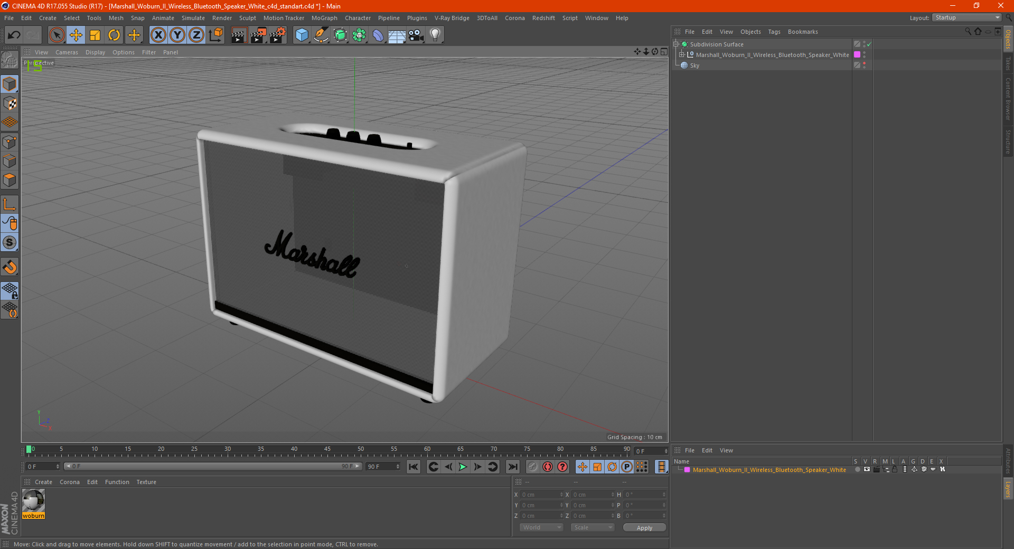Open the Content Browser side tab
This screenshot has width=1014, height=549.
[1008, 99]
